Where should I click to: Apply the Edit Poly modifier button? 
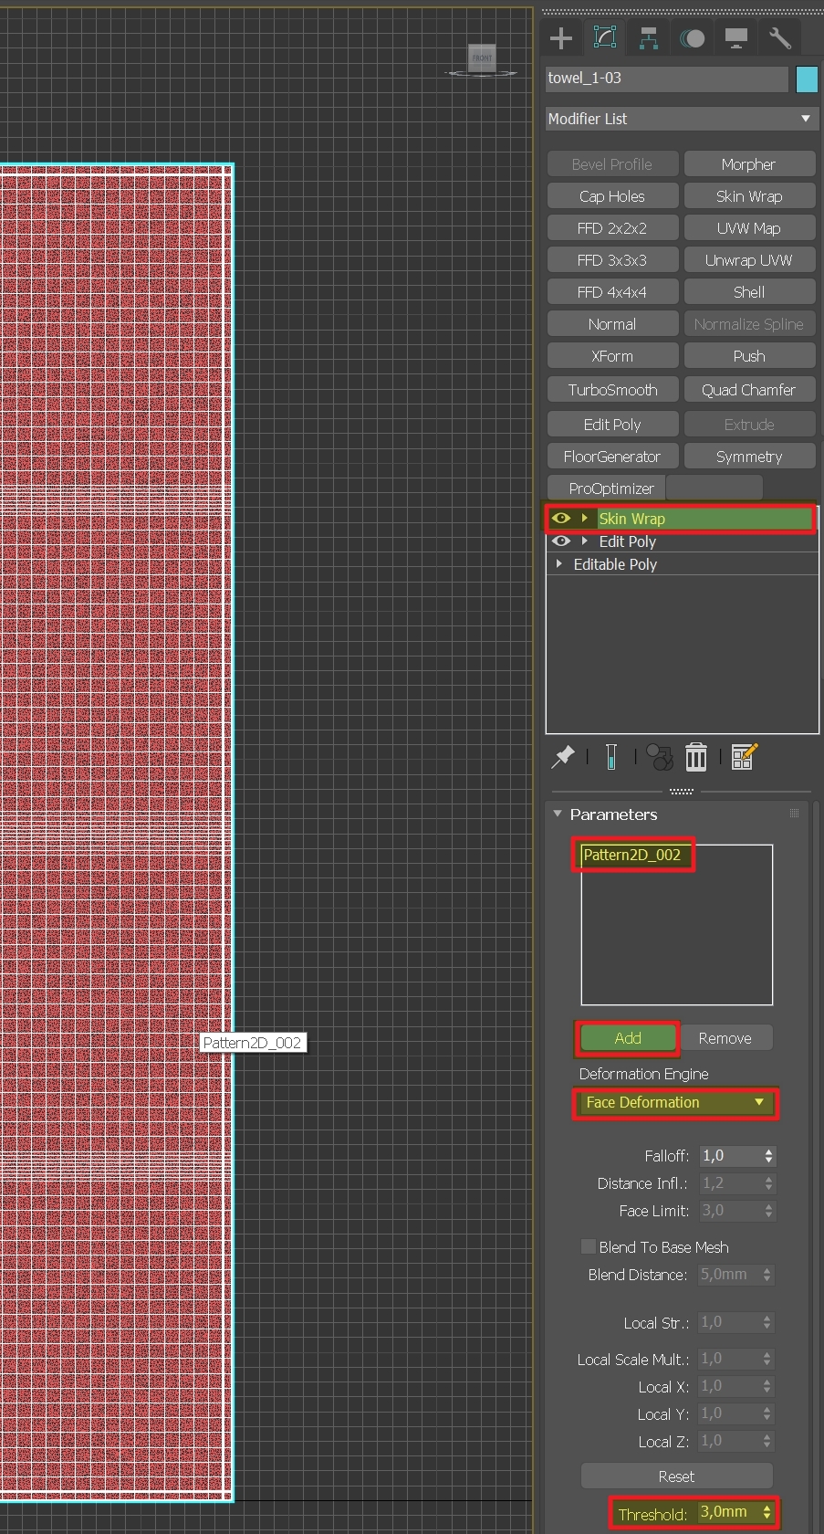pos(612,425)
